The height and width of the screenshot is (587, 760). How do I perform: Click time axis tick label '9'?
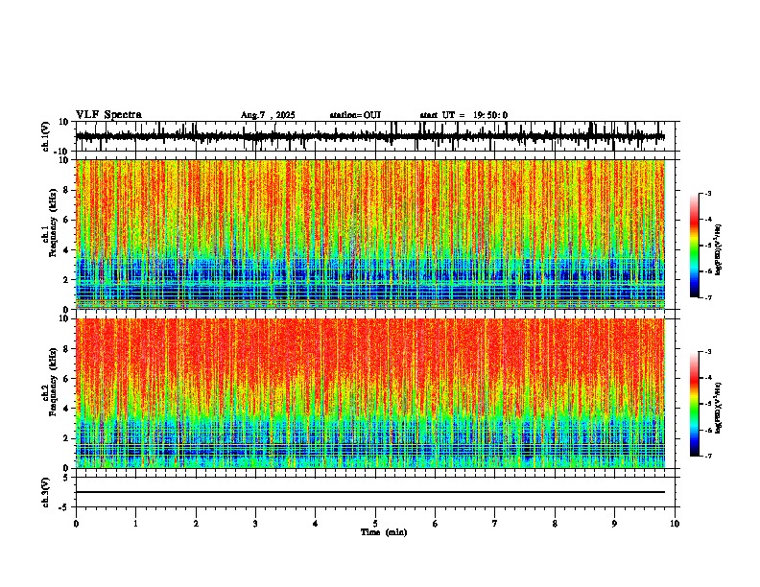click(x=614, y=524)
